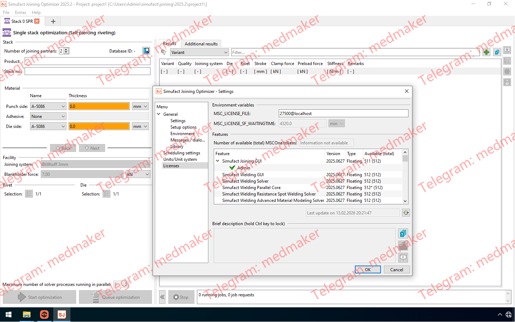Open the Extras menu

click(x=20, y=12)
